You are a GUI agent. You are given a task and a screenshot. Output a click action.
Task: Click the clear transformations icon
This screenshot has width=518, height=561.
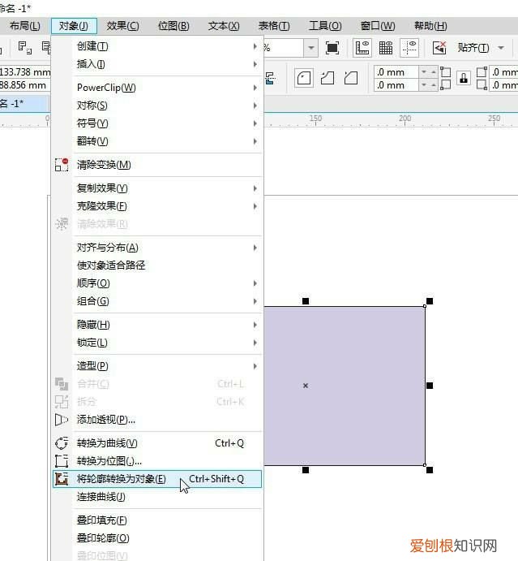[62, 165]
